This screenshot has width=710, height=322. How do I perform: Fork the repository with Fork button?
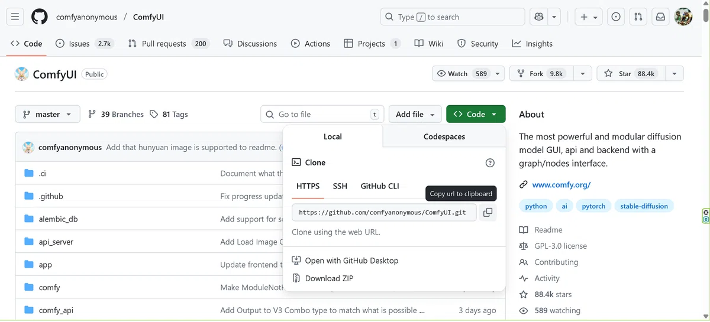541,74
